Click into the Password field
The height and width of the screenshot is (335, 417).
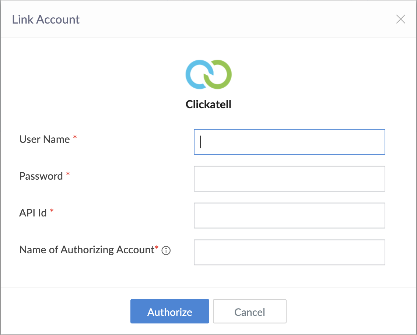pyautogui.click(x=289, y=179)
